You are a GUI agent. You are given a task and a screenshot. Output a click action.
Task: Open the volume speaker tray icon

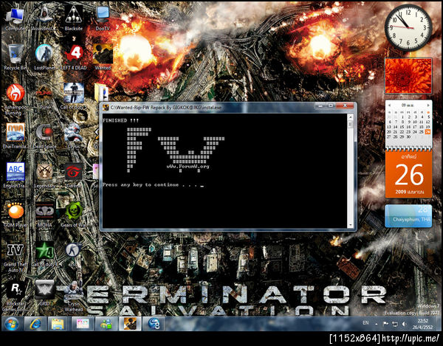pyautogui.click(x=404, y=324)
